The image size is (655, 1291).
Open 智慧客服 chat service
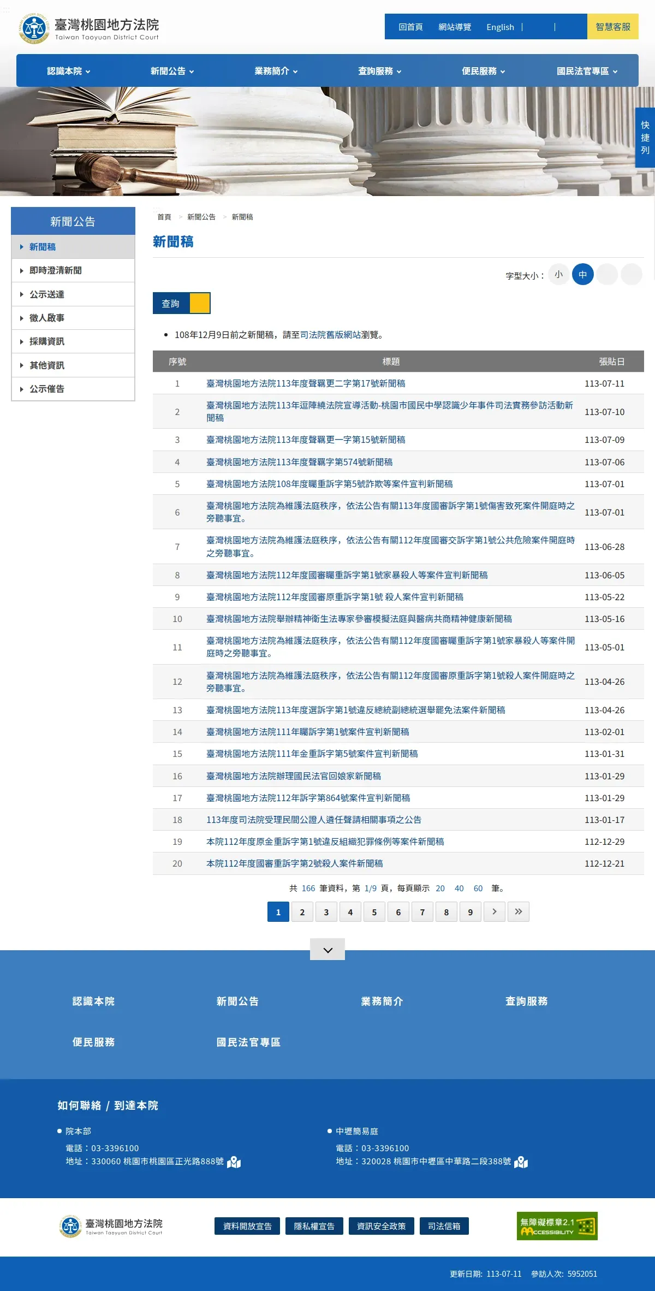coord(613,26)
